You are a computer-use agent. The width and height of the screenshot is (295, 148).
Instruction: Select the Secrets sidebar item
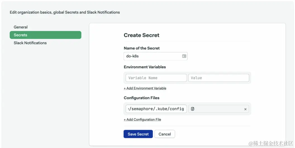point(45,35)
